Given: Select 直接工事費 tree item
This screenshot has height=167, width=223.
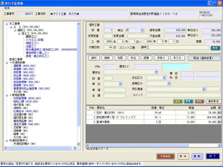Looking at the screenshot, I should pyautogui.click(x=16, y=59).
